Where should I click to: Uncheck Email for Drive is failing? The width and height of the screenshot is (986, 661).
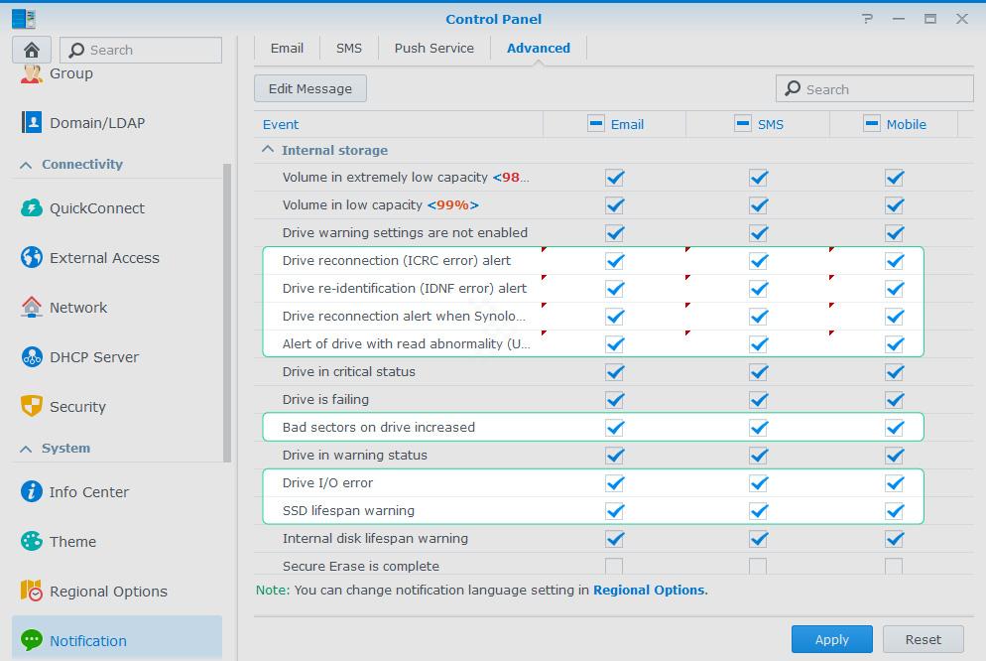point(614,400)
